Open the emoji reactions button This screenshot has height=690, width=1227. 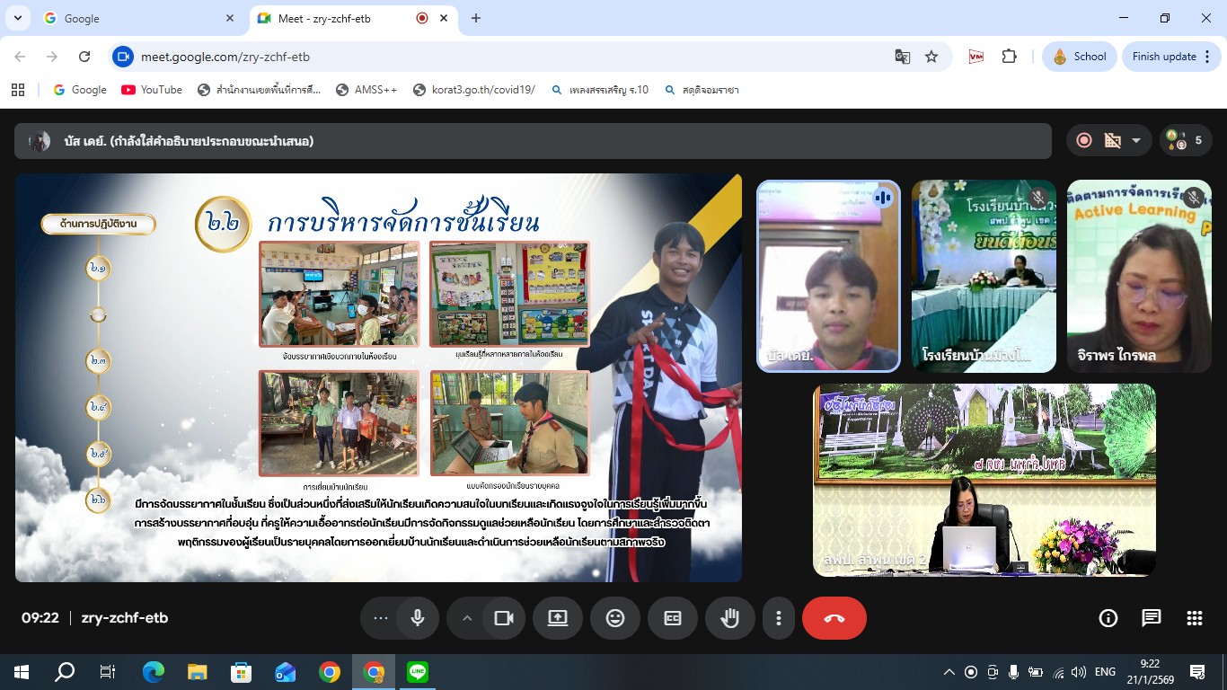[615, 618]
